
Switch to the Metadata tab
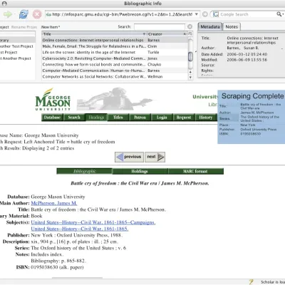click(x=210, y=26)
